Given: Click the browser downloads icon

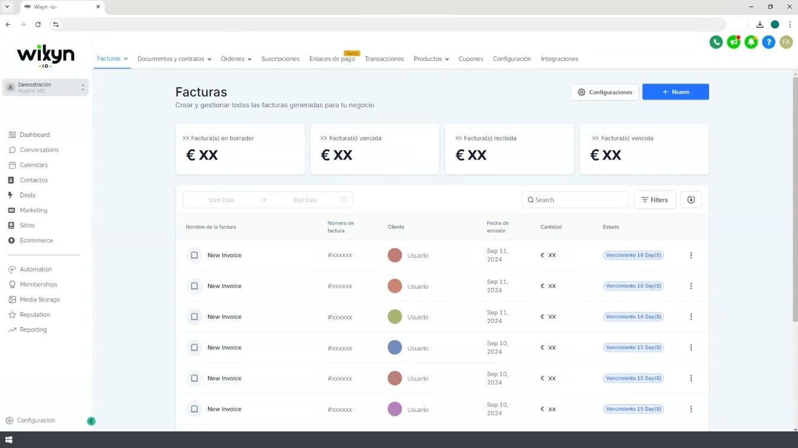Looking at the screenshot, I should (x=759, y=24).
